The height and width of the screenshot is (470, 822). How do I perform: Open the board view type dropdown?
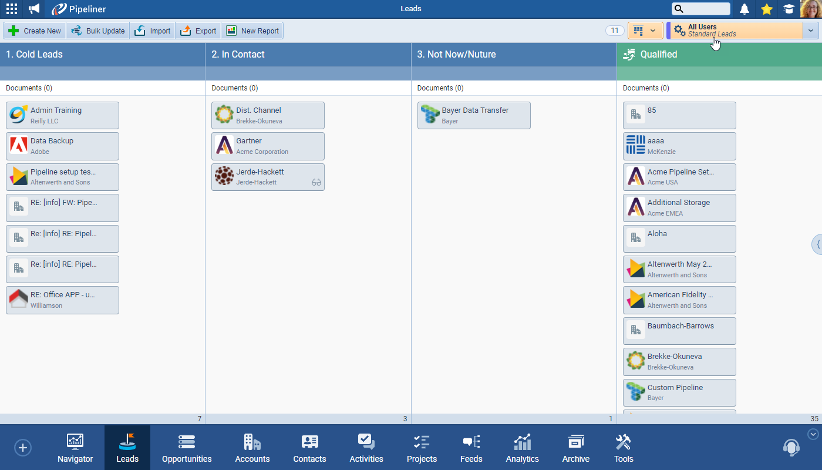point(645,31)
